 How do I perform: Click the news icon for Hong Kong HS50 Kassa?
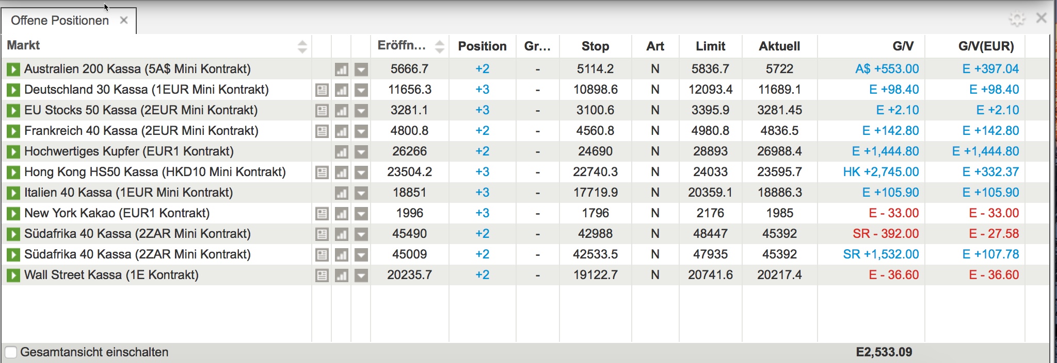click(x=322, y=172)
